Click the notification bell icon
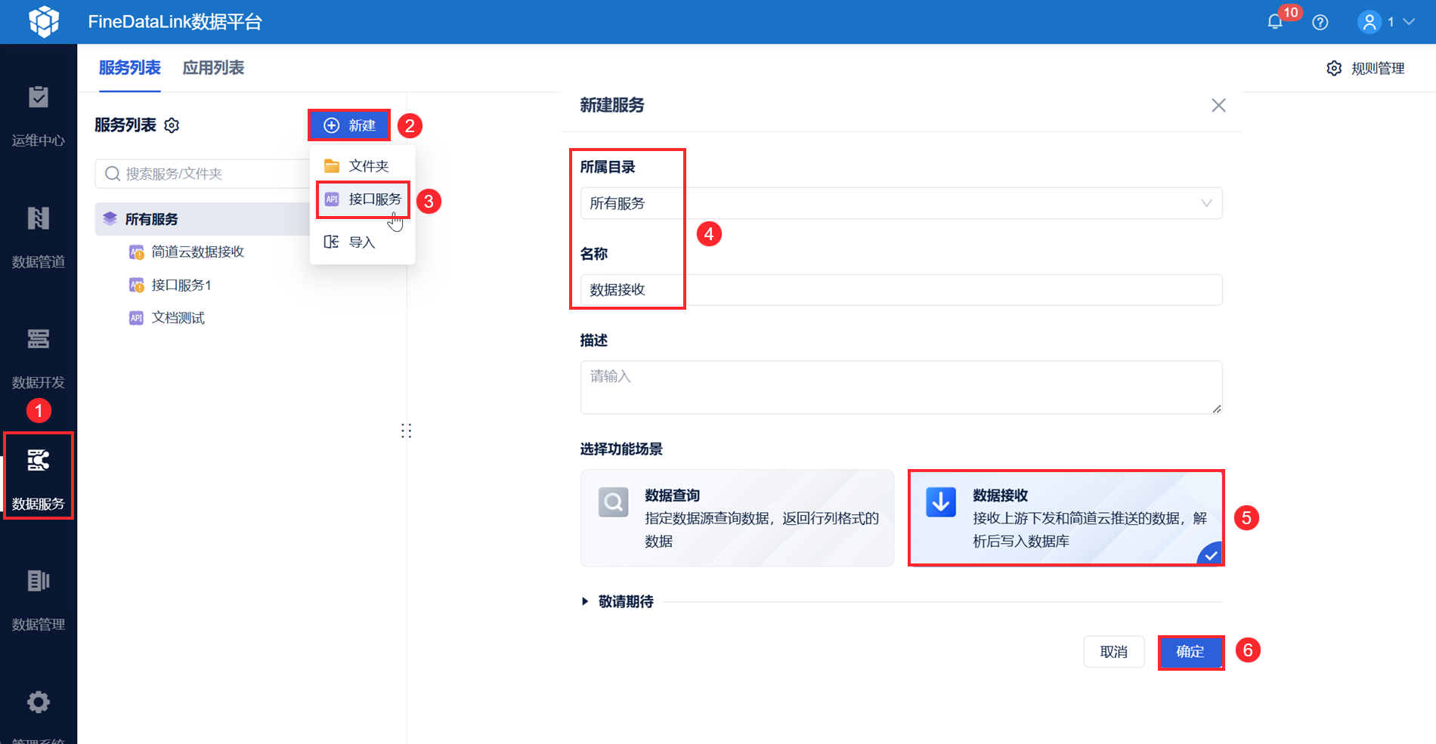 [1275, 22]
